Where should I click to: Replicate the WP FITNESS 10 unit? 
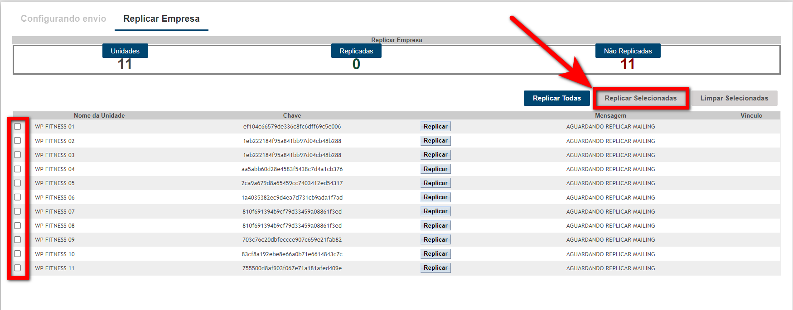[435, 254]
